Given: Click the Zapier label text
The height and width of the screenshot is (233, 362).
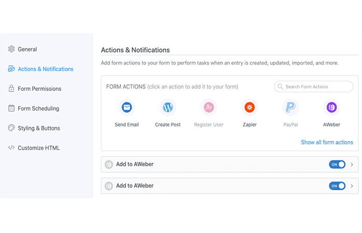Looking at the screenshot, I should tap(250, 125).
